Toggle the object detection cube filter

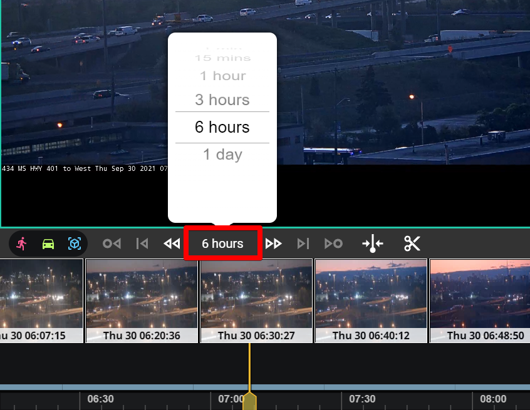75,243
